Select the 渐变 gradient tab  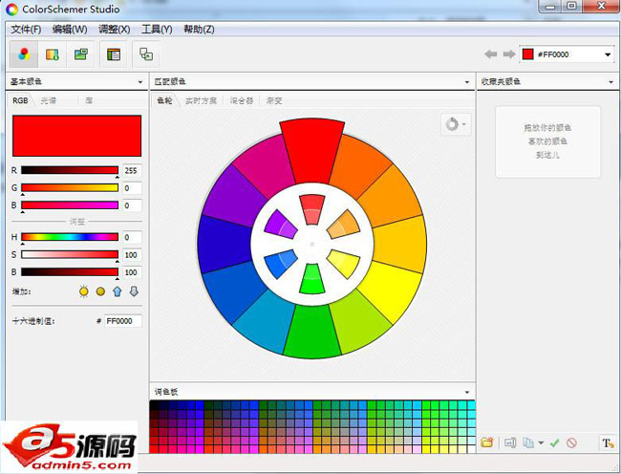click(x=274, y=100)
